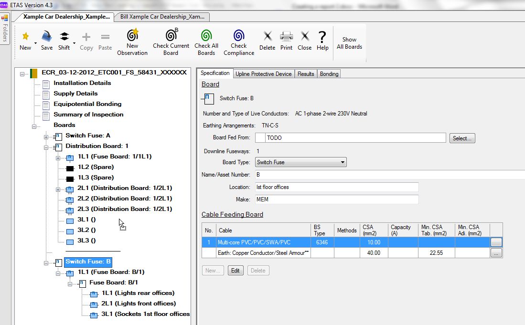Select Supply Details in tree

[x=75, y=93]
